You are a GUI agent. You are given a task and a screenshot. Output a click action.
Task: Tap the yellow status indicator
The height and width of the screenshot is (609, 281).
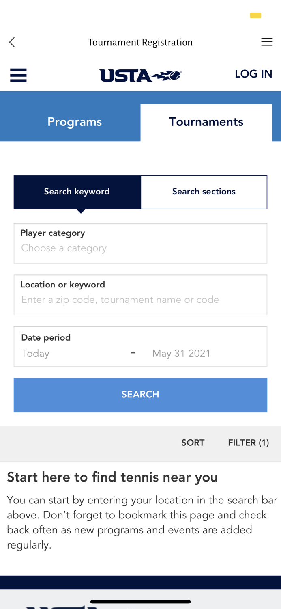(x=255, y=16)
